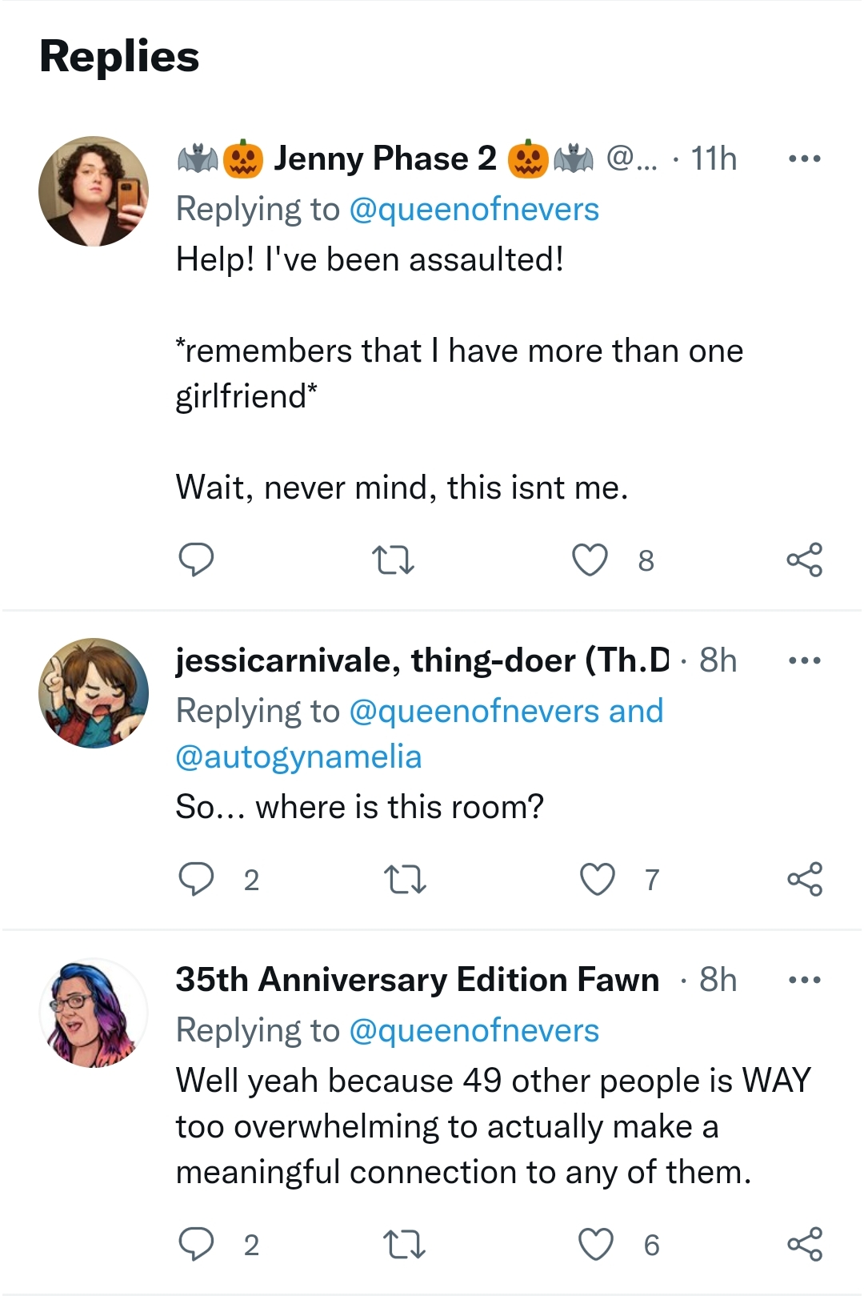View Jenny Phase 2's profile picture

point(94,191)
